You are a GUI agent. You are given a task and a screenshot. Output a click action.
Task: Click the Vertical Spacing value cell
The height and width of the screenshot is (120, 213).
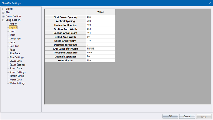101,21
